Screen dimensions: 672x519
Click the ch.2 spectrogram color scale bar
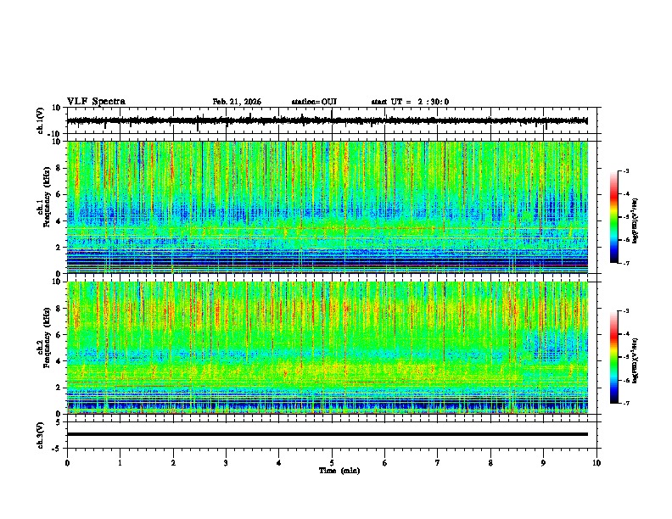613,357
